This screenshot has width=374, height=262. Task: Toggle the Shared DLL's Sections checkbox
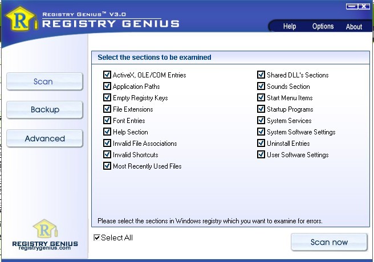tap(261, 75)
